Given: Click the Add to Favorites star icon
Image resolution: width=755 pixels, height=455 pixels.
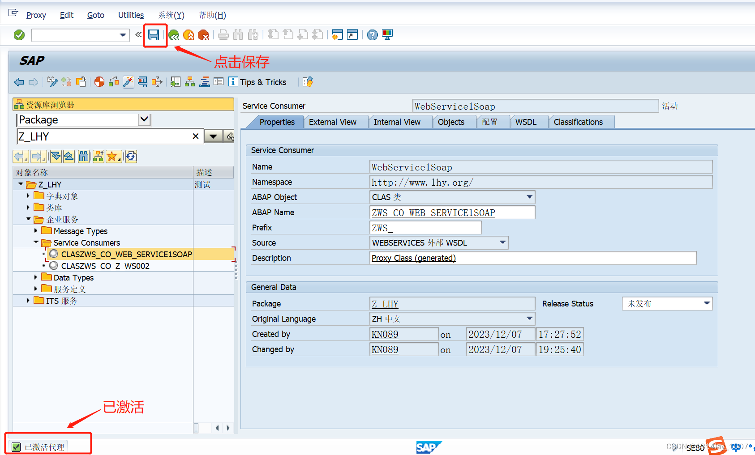Looking at the screenshot, I should pos(113,156).
